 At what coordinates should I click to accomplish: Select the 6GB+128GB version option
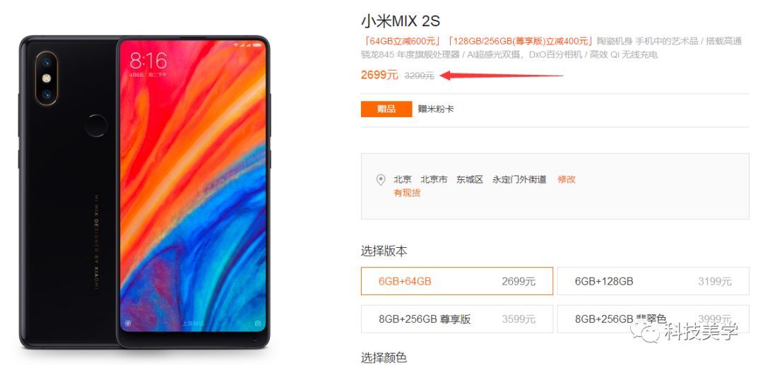tap(653, 281)
